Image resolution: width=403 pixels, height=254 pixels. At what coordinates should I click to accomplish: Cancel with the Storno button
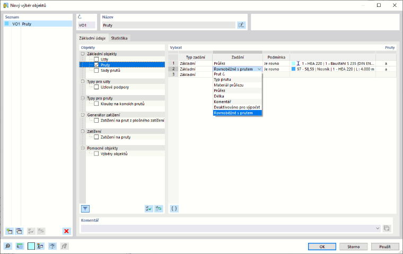353,247
